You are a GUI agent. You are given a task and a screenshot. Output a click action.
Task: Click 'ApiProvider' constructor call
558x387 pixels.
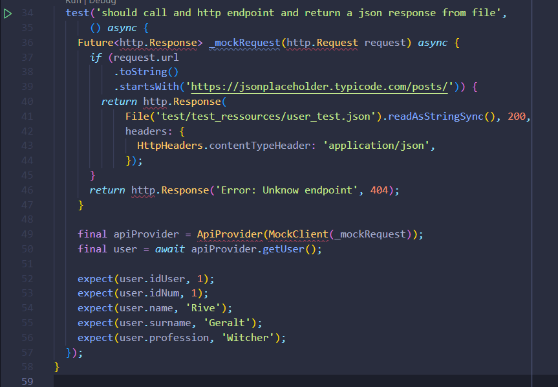tap(230, 234)
